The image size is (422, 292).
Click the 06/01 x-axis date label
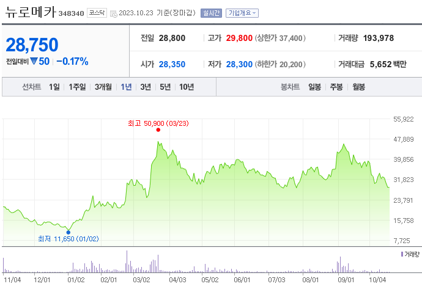[242, 280]
